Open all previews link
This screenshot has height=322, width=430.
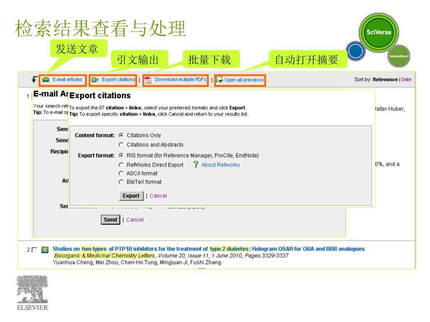(244, 80)
